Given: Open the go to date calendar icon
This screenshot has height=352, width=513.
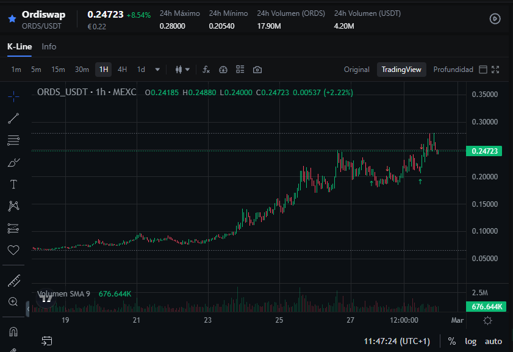Looking at the screenshot, I should 47,341.
